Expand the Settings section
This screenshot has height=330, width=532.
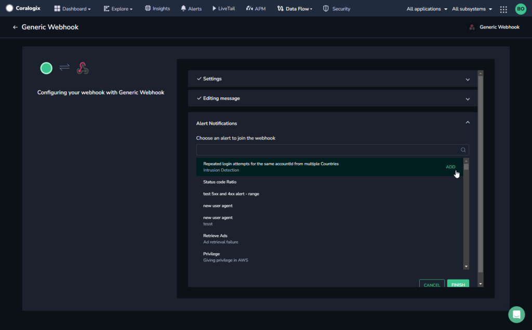tap(332, 79)
